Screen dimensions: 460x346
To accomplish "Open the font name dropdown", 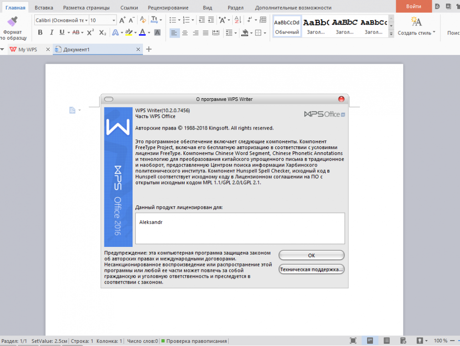I will pos(86,20).
